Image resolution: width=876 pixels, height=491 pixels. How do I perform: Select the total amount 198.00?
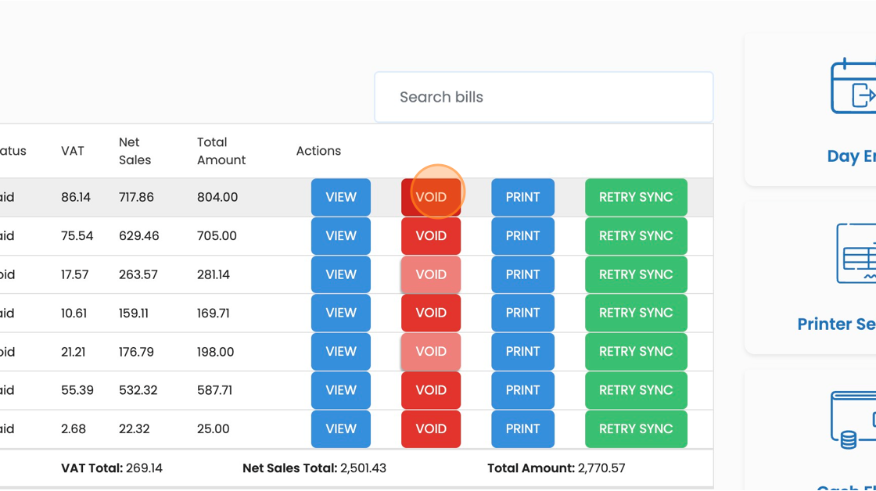coord(215,352)
